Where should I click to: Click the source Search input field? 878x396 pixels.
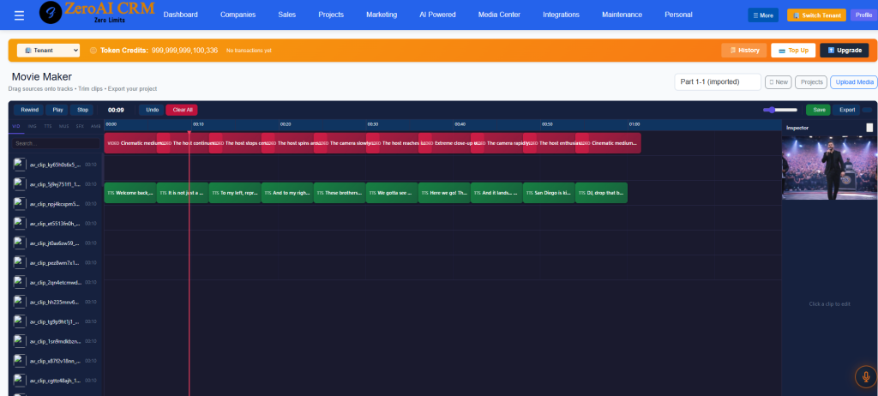pos(56,143)
